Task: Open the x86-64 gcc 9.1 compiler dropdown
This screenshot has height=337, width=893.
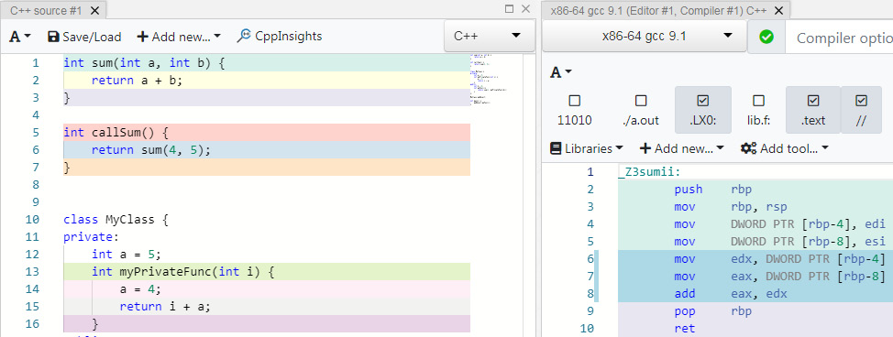Action: click(645, 36)
